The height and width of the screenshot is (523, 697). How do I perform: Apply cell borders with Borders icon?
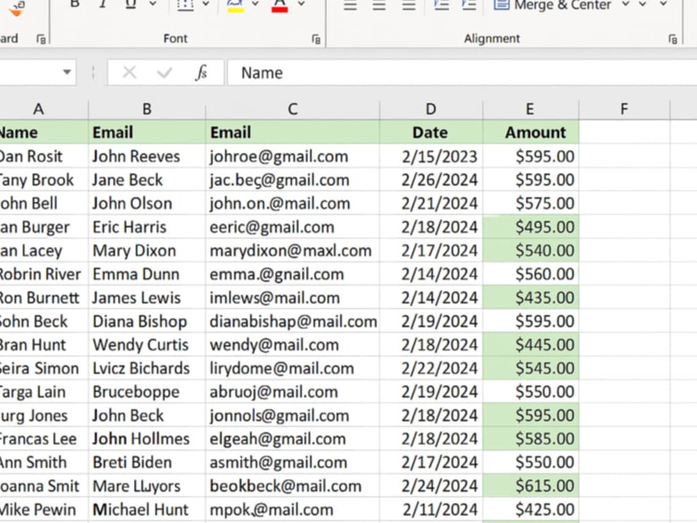[x=185, y=4]
